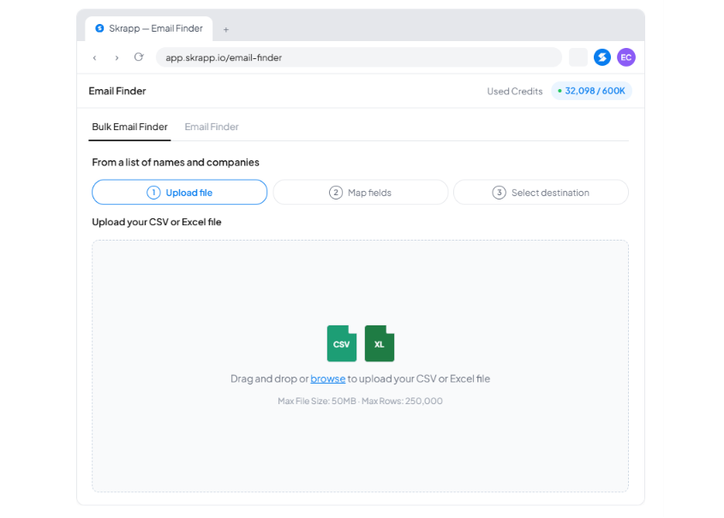Click the green CSV file icon
This screenshot has height=518, width=724.
click(x=342, y=343)
